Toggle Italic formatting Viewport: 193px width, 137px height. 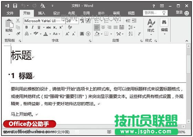(33, 27)
